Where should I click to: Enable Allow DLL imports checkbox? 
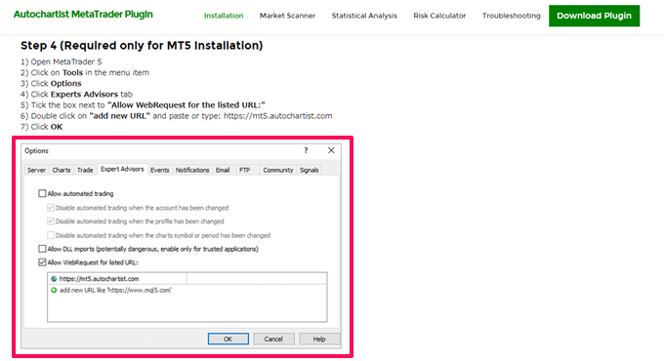[x=42, y=249]
